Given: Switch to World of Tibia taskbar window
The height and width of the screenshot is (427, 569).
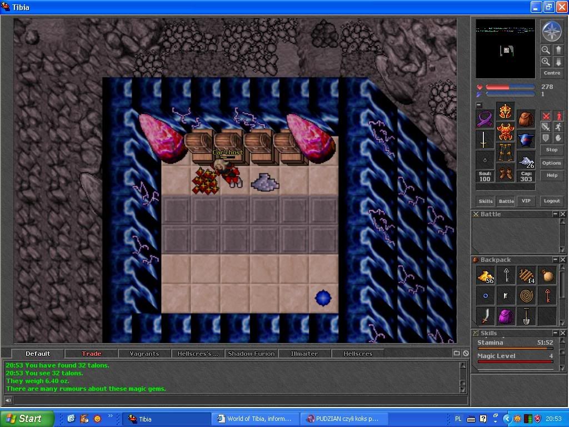Looking at the screenshot, I should click(x=256, y=419).
